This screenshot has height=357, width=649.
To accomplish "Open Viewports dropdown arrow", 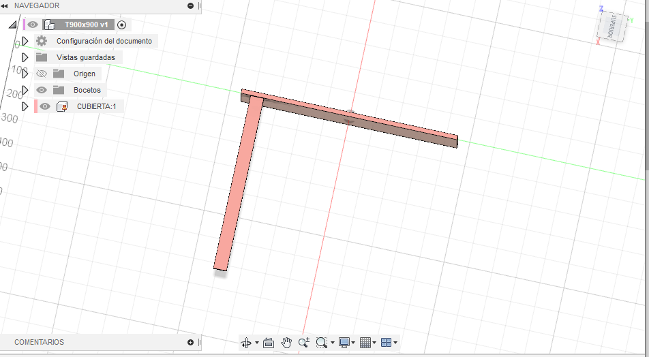I will pos(395,343).
